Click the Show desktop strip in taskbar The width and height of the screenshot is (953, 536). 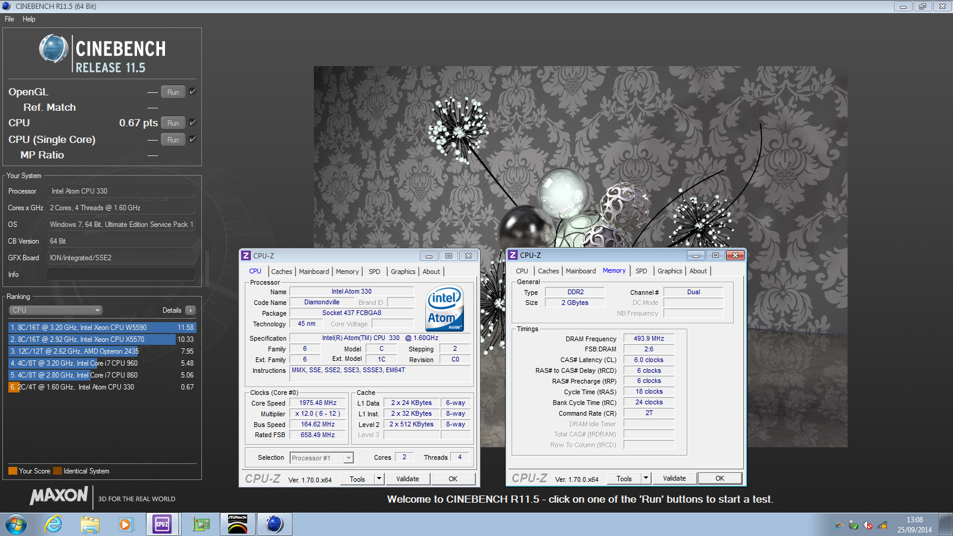tap(946, 525)
